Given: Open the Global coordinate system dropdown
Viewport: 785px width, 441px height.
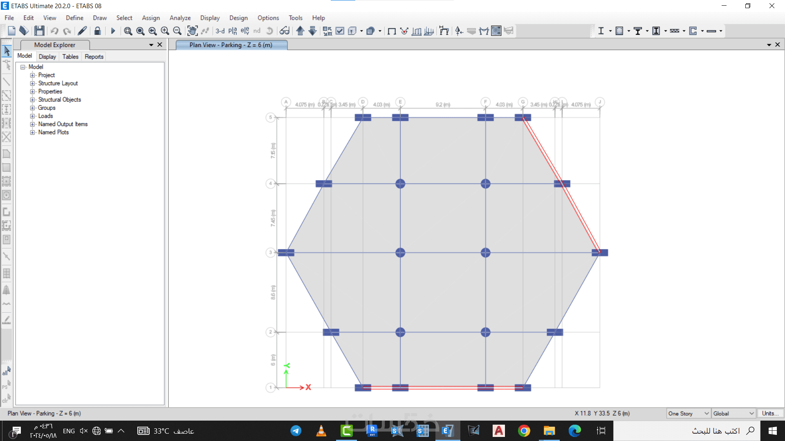Looking at the screenshot, I should [733, 413].
